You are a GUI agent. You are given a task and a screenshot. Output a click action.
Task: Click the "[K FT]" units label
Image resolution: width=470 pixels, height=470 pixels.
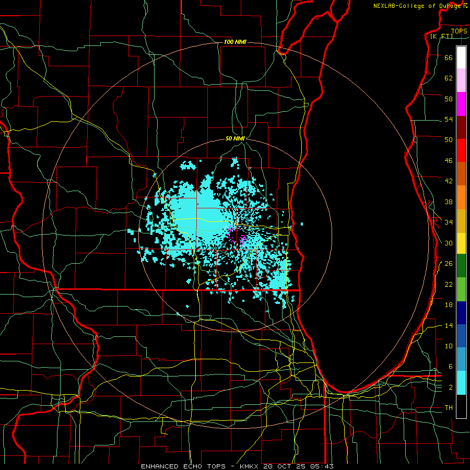tap(441, 36)
